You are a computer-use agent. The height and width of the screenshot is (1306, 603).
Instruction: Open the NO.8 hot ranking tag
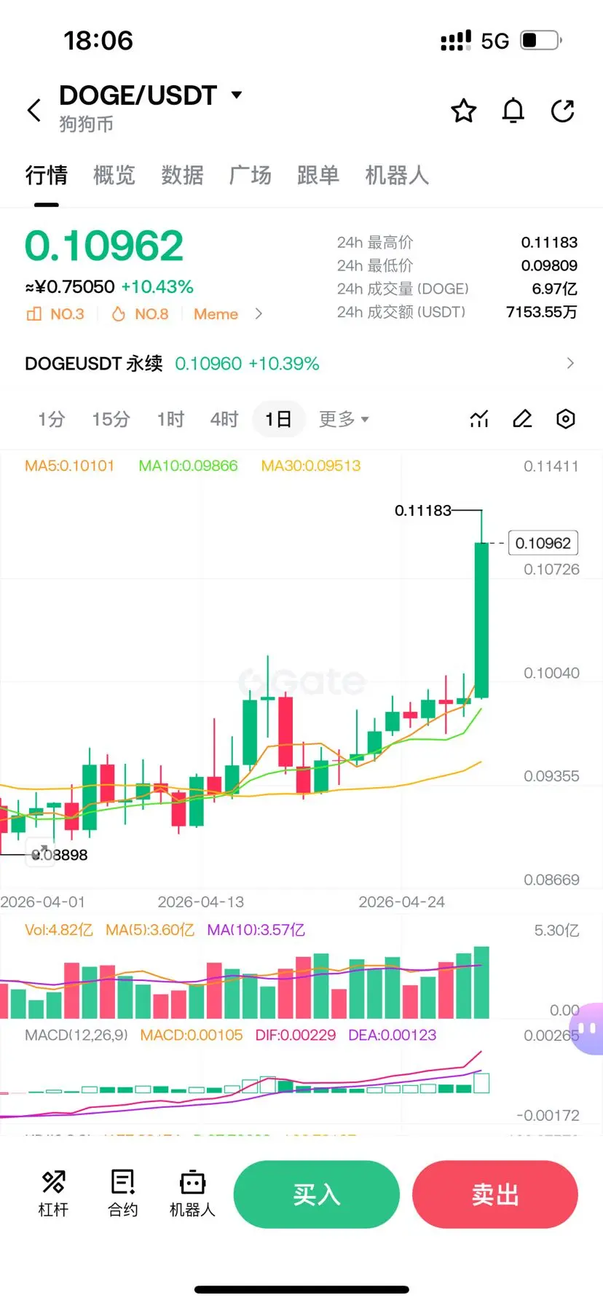[140, 314]
